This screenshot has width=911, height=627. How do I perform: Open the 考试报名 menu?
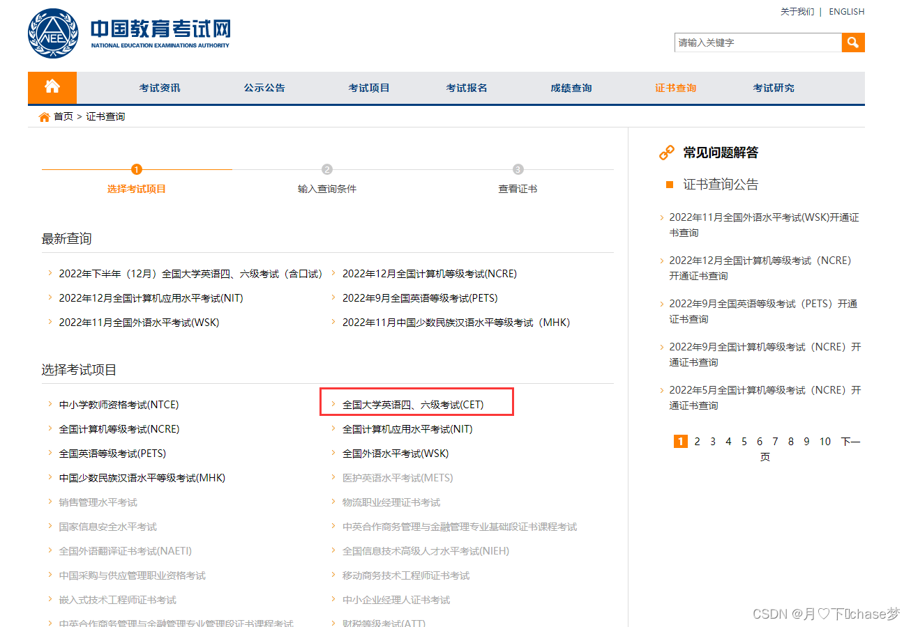click(467, 88)
